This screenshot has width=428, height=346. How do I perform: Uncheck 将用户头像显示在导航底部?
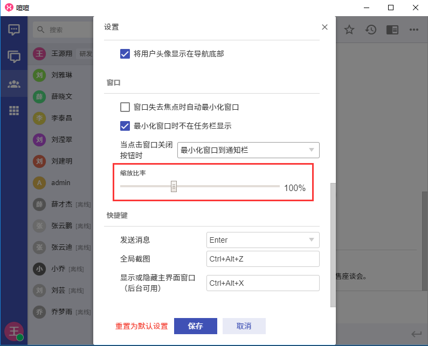coord(125,54)
